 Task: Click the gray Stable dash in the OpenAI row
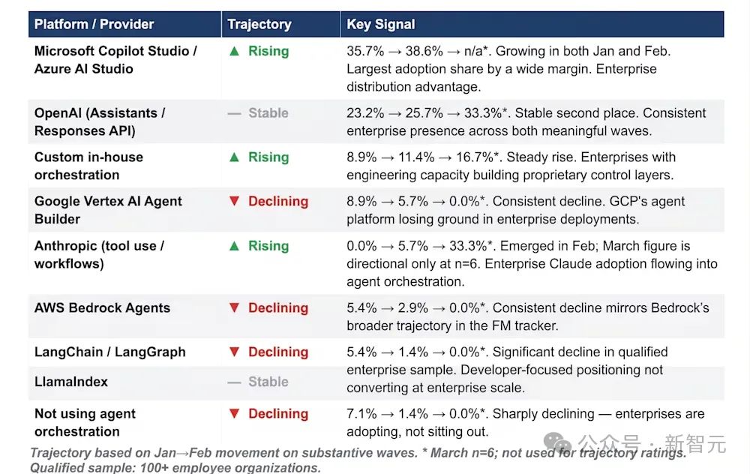(234, 113)
